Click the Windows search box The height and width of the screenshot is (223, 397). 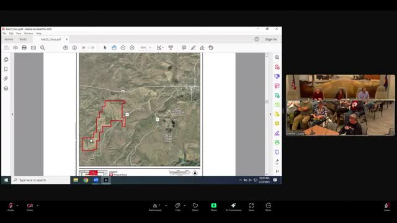[41, 180]
